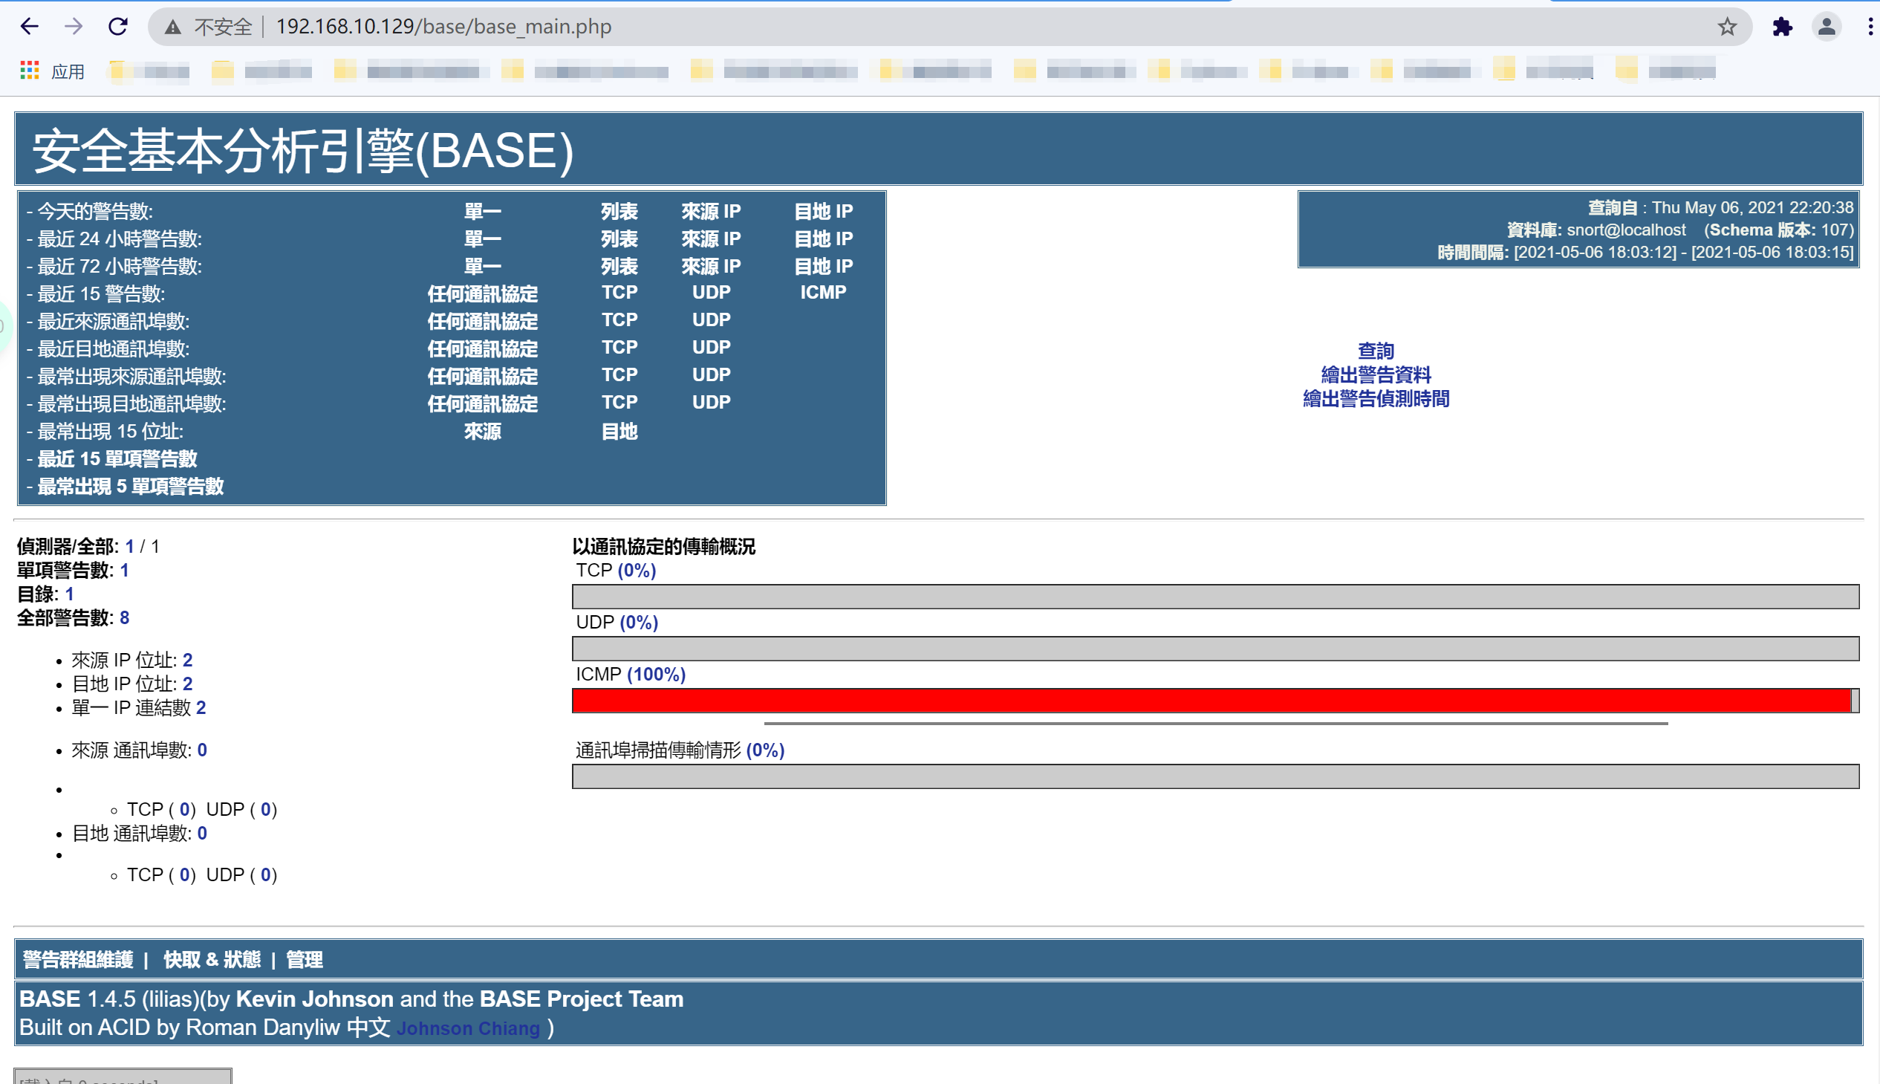
Task: Open 最常出現來源通訊埠數 UDP link
Action: coord(711,375)
